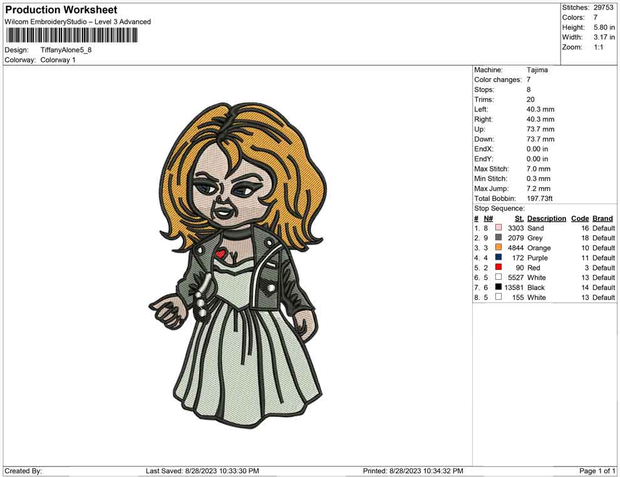Click the 'Color changes:' label

click(498, 80)
